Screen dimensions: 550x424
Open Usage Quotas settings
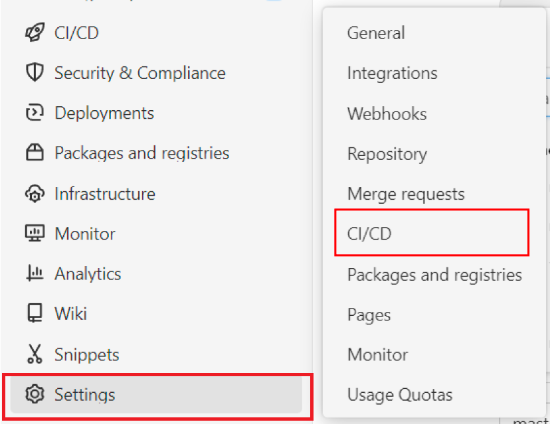399,395
